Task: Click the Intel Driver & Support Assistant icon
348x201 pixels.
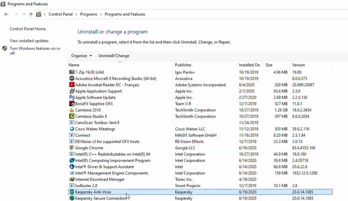Action: (x=72, y=167)
